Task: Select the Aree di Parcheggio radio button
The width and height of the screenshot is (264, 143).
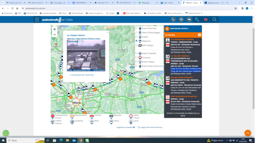Action: [x=137, y=32]
